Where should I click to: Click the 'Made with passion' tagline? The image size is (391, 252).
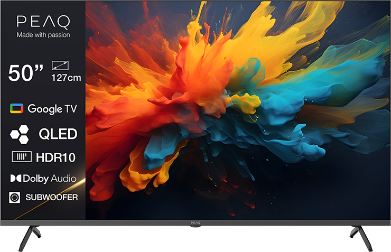coord(43,35)
